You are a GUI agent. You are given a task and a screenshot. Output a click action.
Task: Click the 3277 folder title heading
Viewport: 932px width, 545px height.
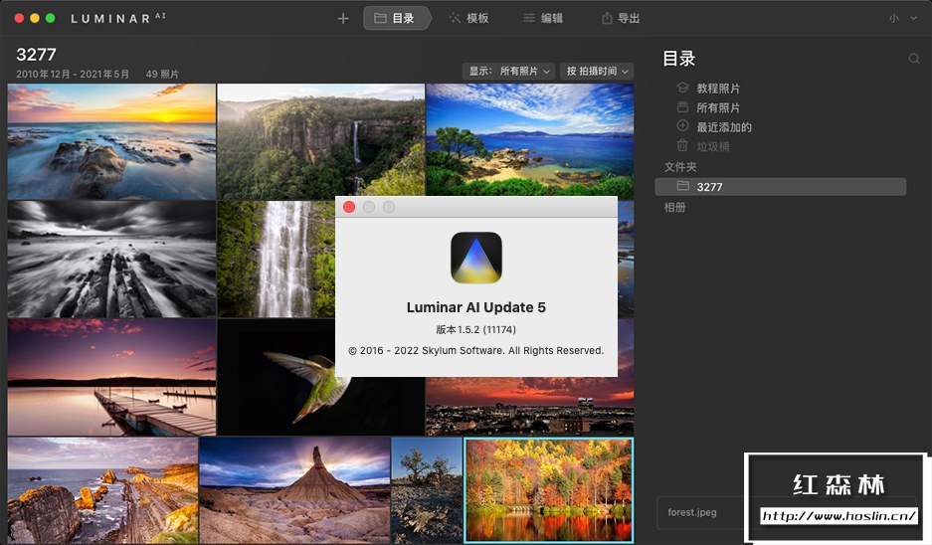(36, 55)
